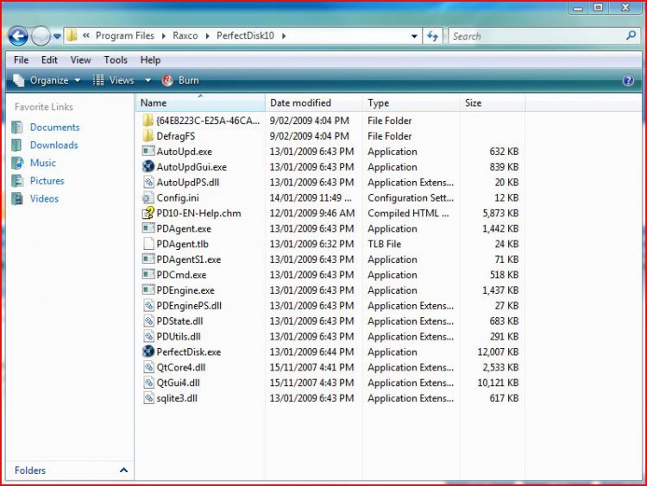647x486 pixels.
Task: Expand address bar history dropdown
Action: point(414,36)
